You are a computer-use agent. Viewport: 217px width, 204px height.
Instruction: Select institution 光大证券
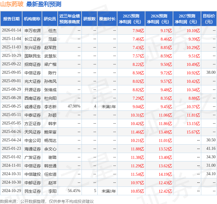click(33, 81)
